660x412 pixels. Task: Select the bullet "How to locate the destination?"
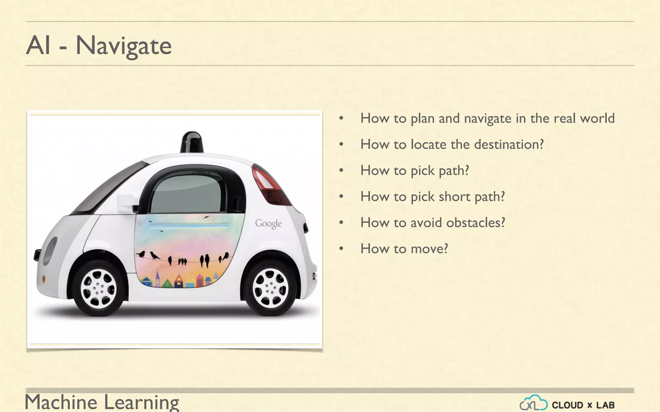452,145
